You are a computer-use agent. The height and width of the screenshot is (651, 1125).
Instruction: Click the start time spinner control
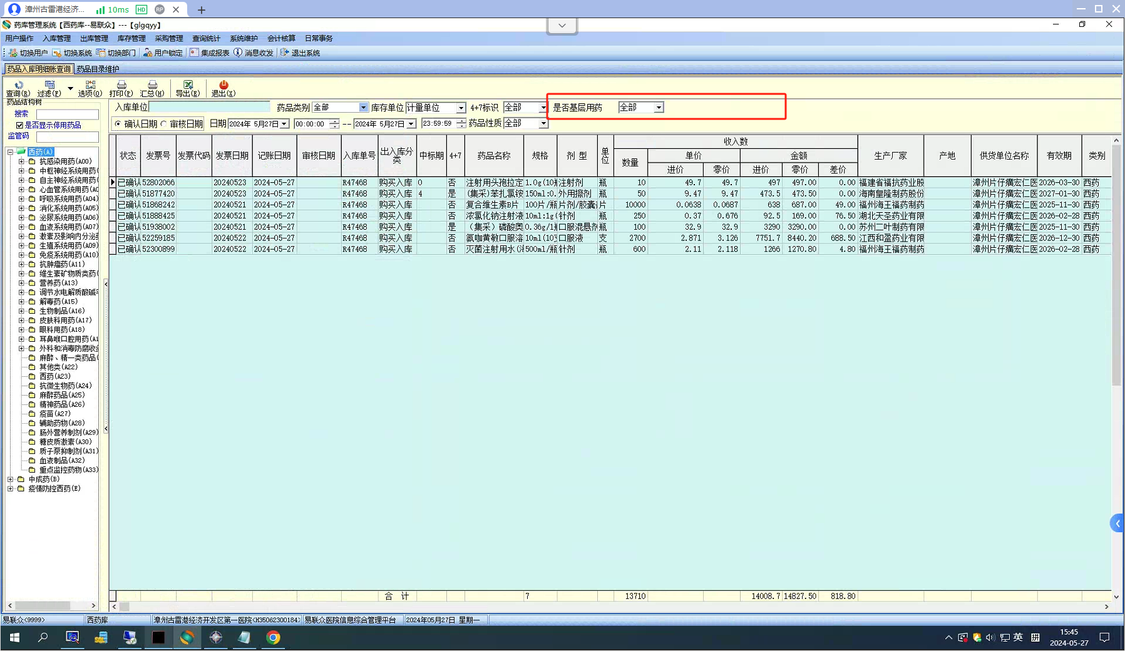pyautogui.click(x=334, y=124)
